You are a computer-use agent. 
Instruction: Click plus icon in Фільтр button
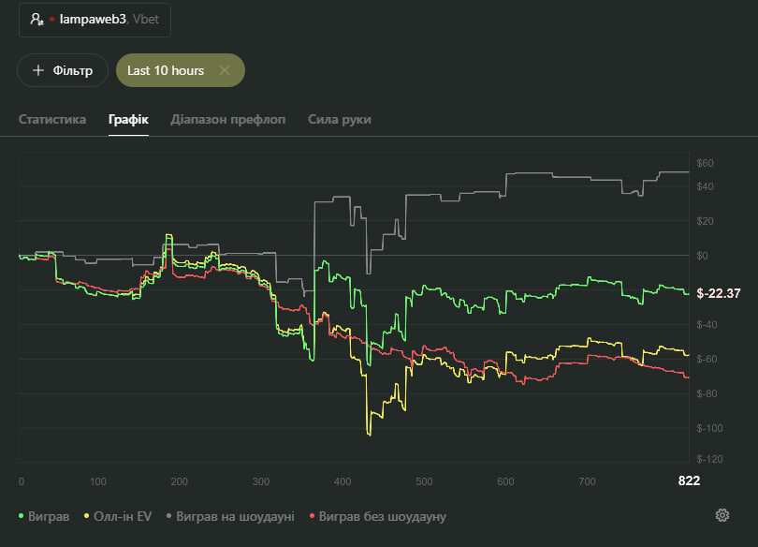(x=38, y=70)
